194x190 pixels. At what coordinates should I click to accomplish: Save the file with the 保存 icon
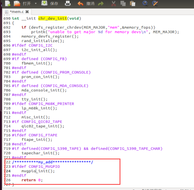[44, 3]
